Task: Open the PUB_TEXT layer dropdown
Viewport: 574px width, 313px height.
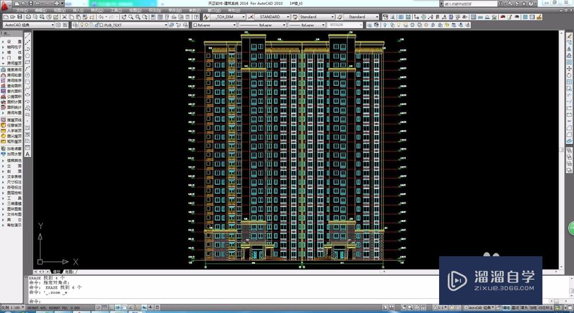Action: coord(165,25)
